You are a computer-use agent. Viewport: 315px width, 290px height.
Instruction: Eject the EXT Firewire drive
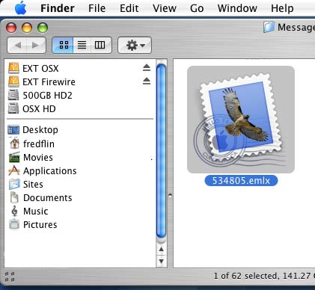(x=147, y=81)
